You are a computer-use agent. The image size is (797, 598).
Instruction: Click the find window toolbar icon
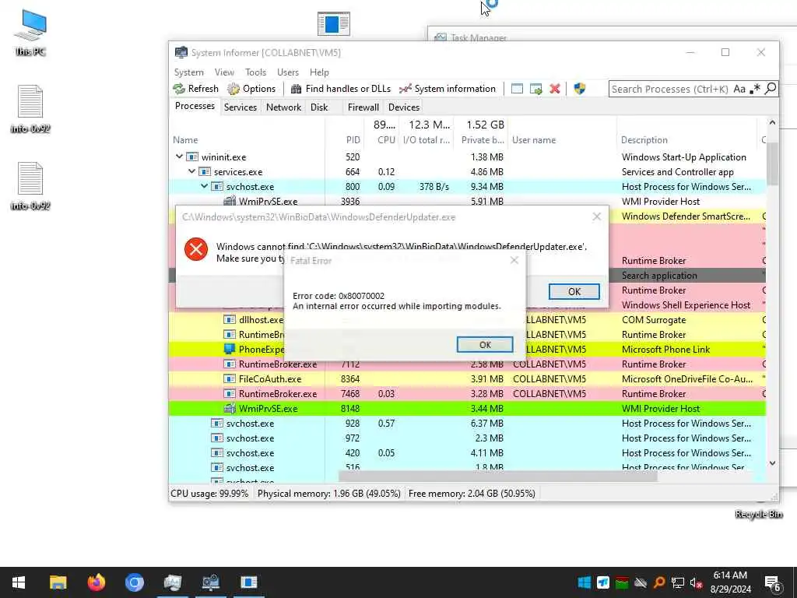[517, 89]
